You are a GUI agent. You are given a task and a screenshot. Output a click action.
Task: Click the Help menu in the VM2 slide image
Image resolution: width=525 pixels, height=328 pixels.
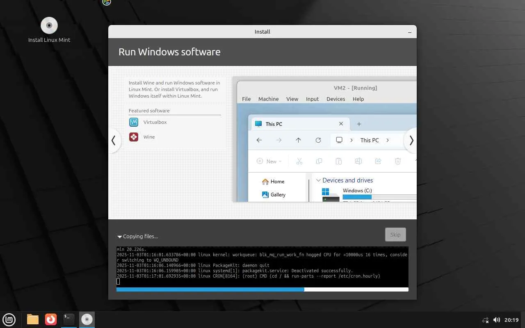click(x=358, y=99)
